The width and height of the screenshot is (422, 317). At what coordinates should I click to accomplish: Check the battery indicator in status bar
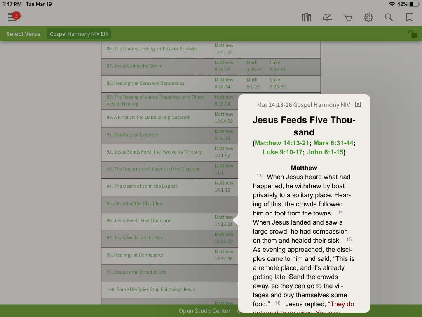point(415,4)
